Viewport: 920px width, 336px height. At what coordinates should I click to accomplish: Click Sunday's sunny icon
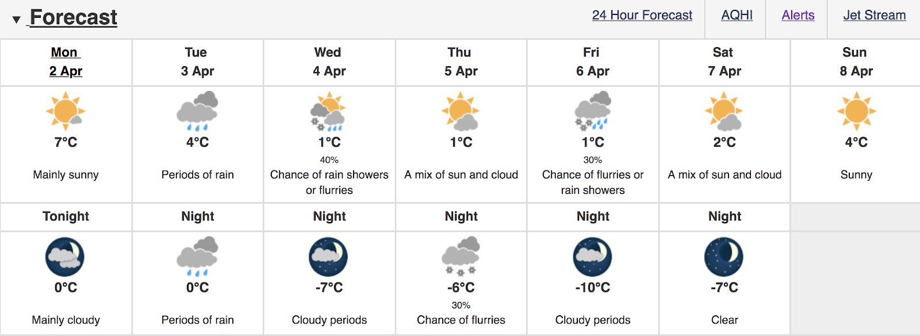[x=856, y=112]
